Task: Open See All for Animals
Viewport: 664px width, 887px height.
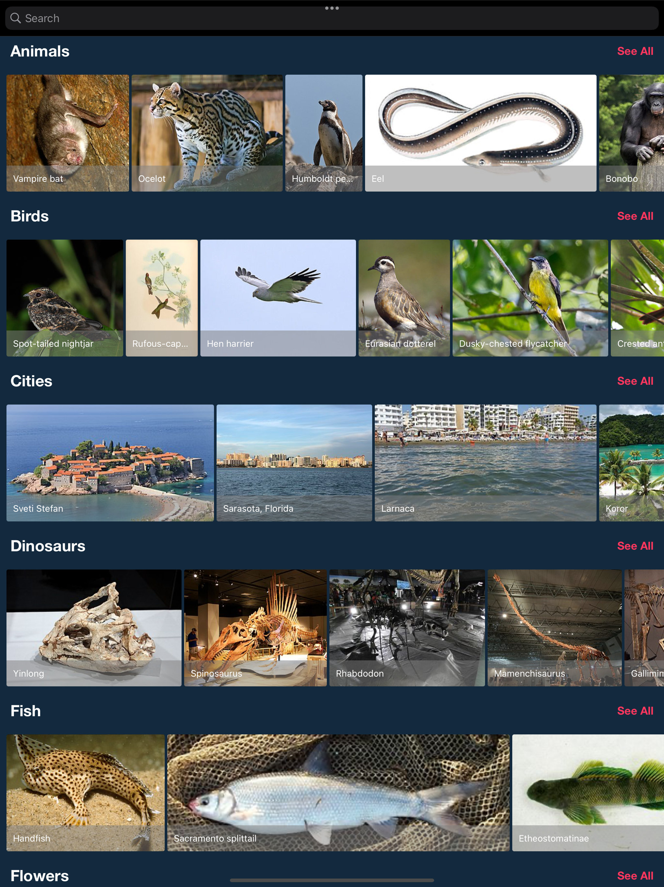Action: [635, 51]
